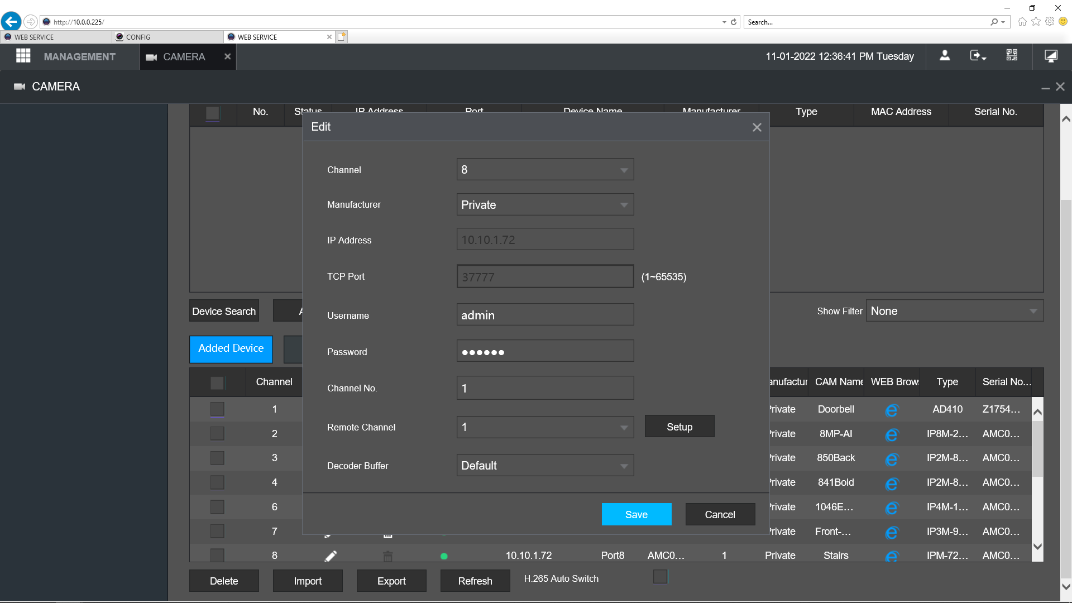
Task: Click the Cancel button
Action: point(720,514)
